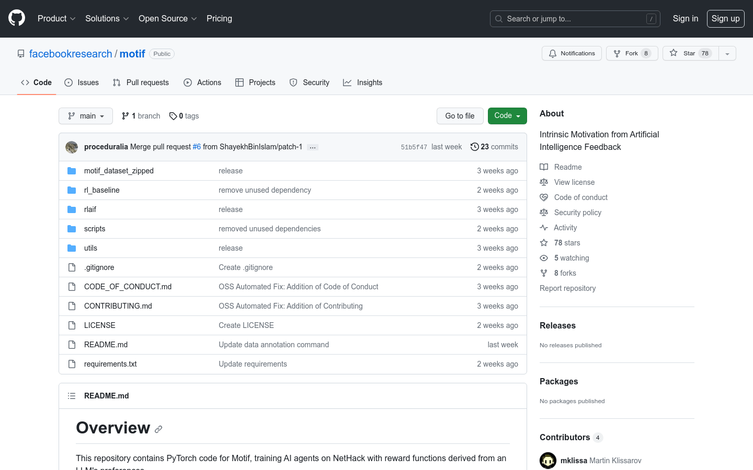The height and width of the screenshot is (470, 753).
Task: Click the Notifications bell button
Action: (x=572, y=53)
